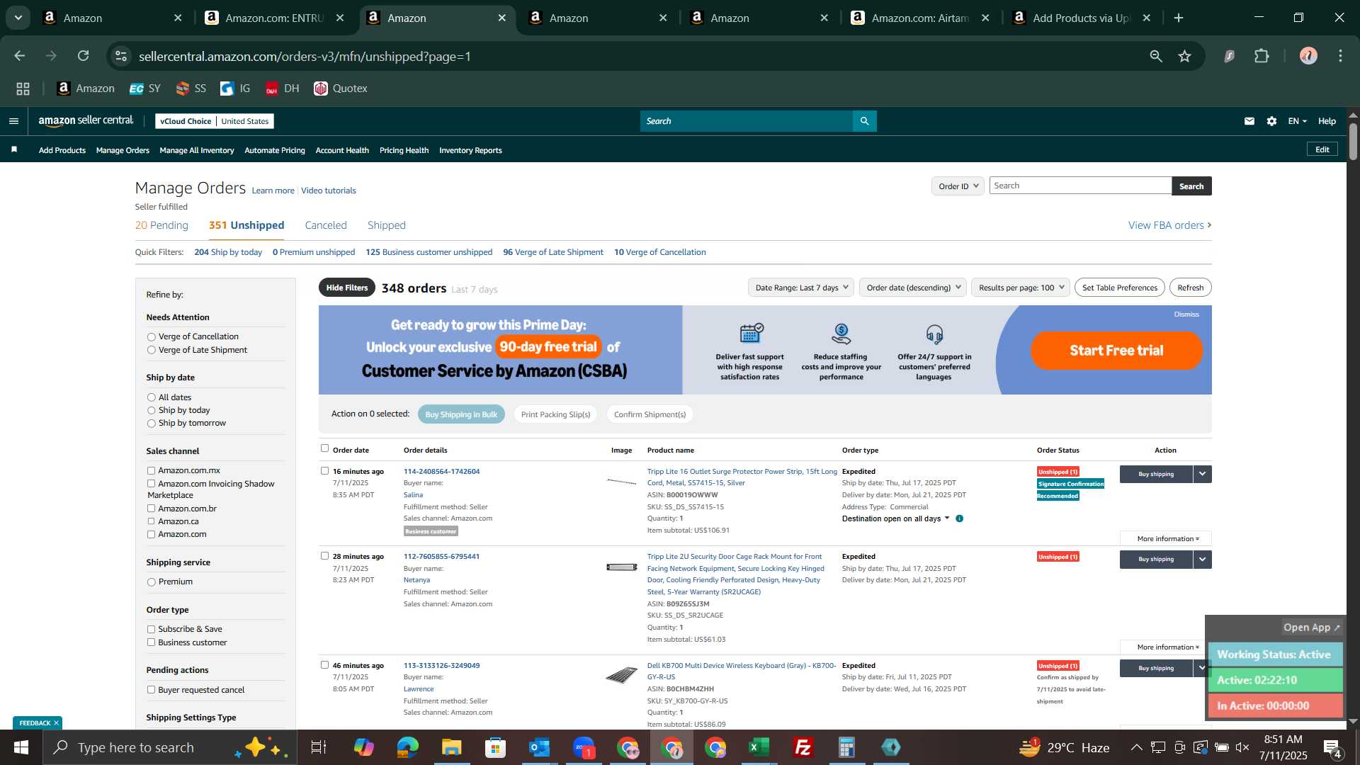
Task: Select Ship by today radio option
Action: (151, 411)
